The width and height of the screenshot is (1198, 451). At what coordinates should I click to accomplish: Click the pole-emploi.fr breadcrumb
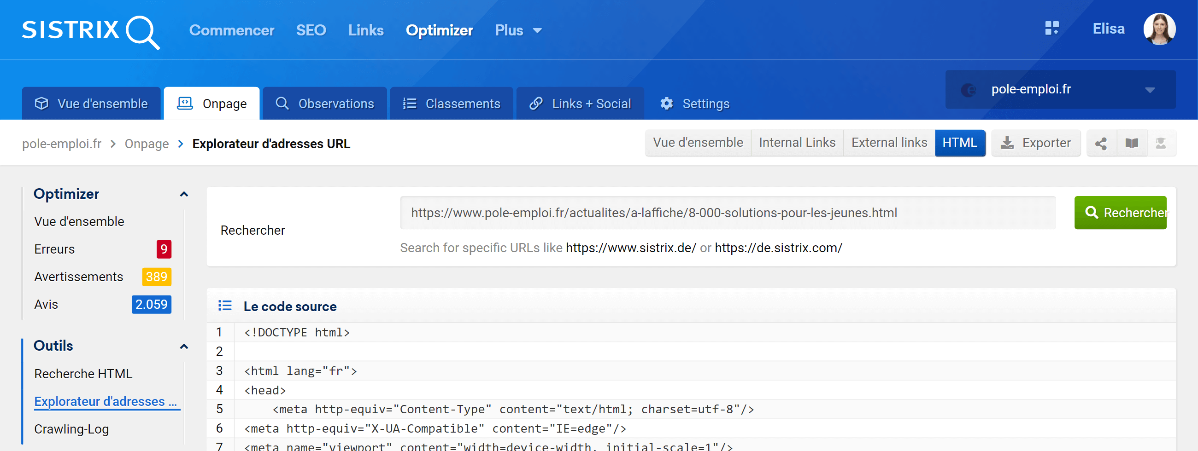point(62,144)
